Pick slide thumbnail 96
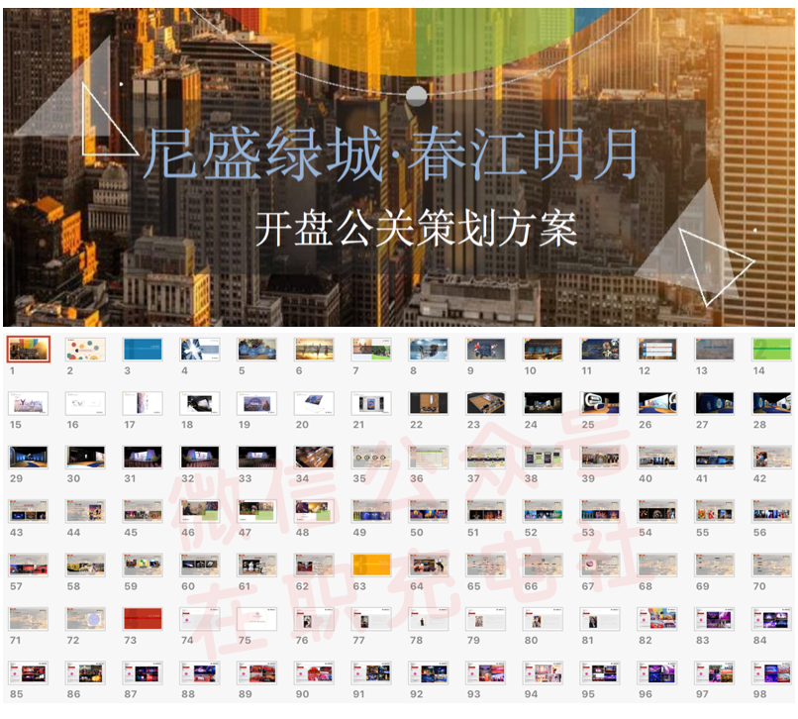This screenshot has height=719, width=798. coord(658,673)
